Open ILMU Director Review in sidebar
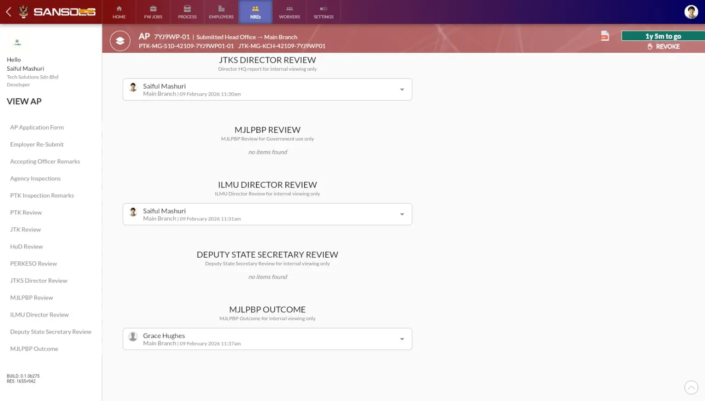The height and width of the screenshot is (401, 705). [x=40, y=314]
